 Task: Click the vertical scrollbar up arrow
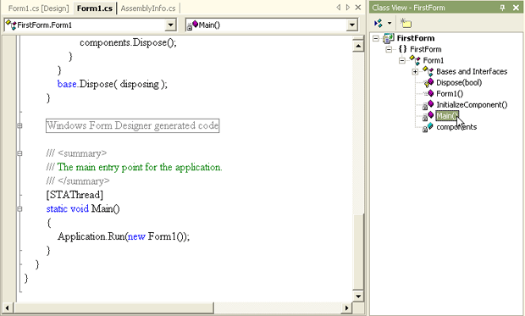(x=358, y=46)
